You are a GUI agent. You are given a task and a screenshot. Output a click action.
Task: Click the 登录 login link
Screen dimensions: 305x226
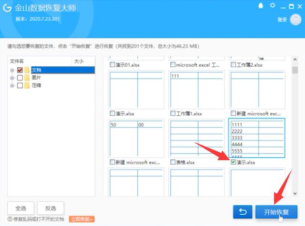pyautogui.click(x=282, y=19)
